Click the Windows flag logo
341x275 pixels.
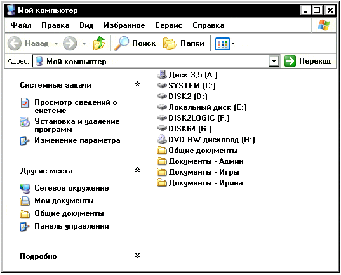(324, 25)
